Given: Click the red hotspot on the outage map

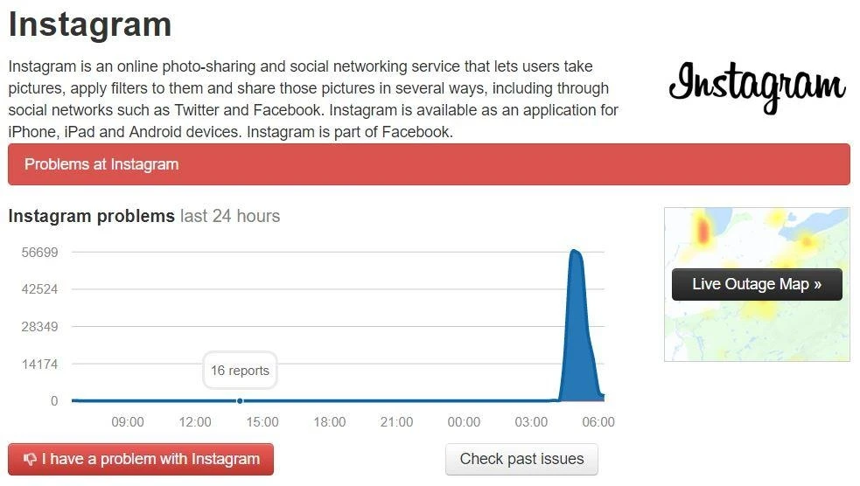Looking at the screenshot, I should (x=703, y=230).
